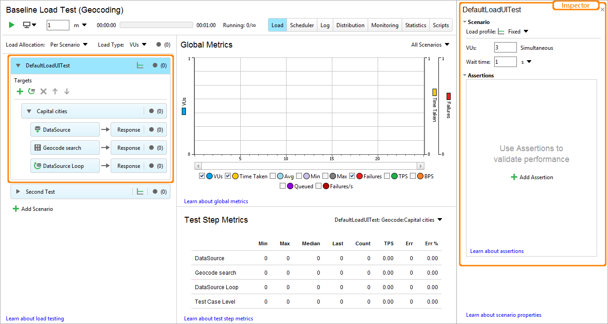Start the load test run

[11, 25]
